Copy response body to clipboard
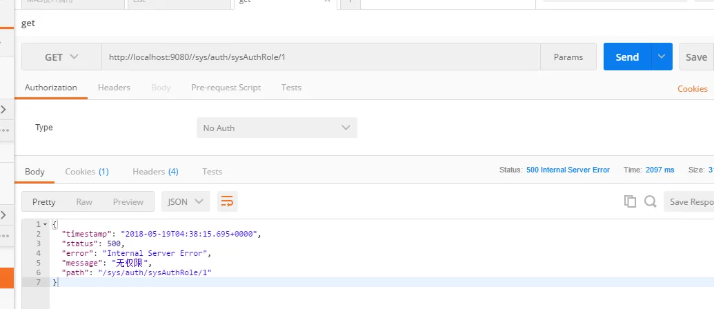The width and height of the screenshot is (714, 309). (629, 201)
